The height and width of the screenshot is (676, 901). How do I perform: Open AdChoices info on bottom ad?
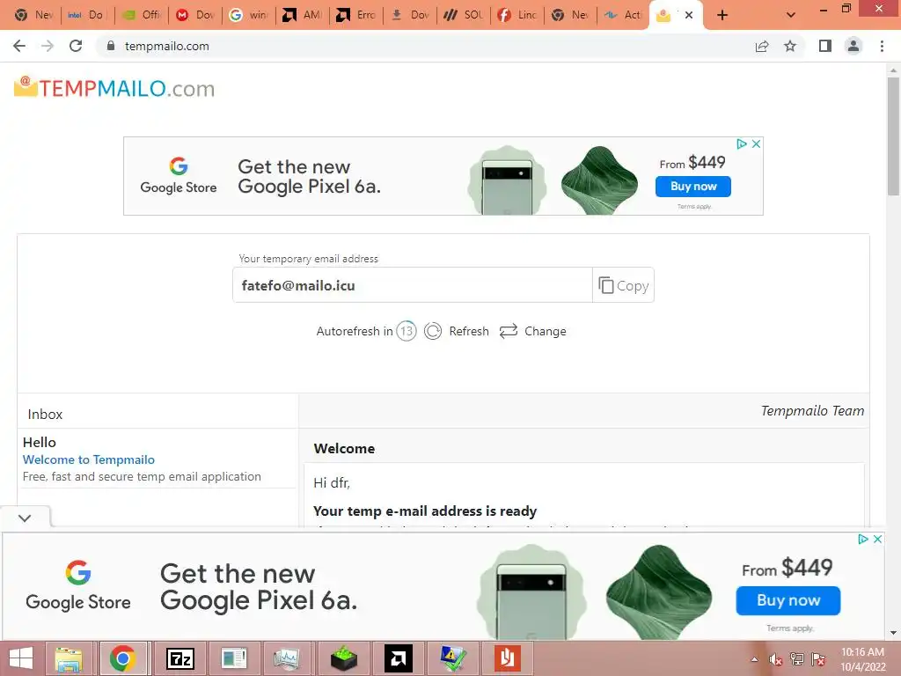tap(863, 540)
